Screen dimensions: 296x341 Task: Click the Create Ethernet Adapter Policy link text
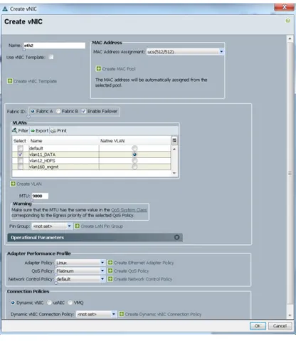click(x=144, y=263)
